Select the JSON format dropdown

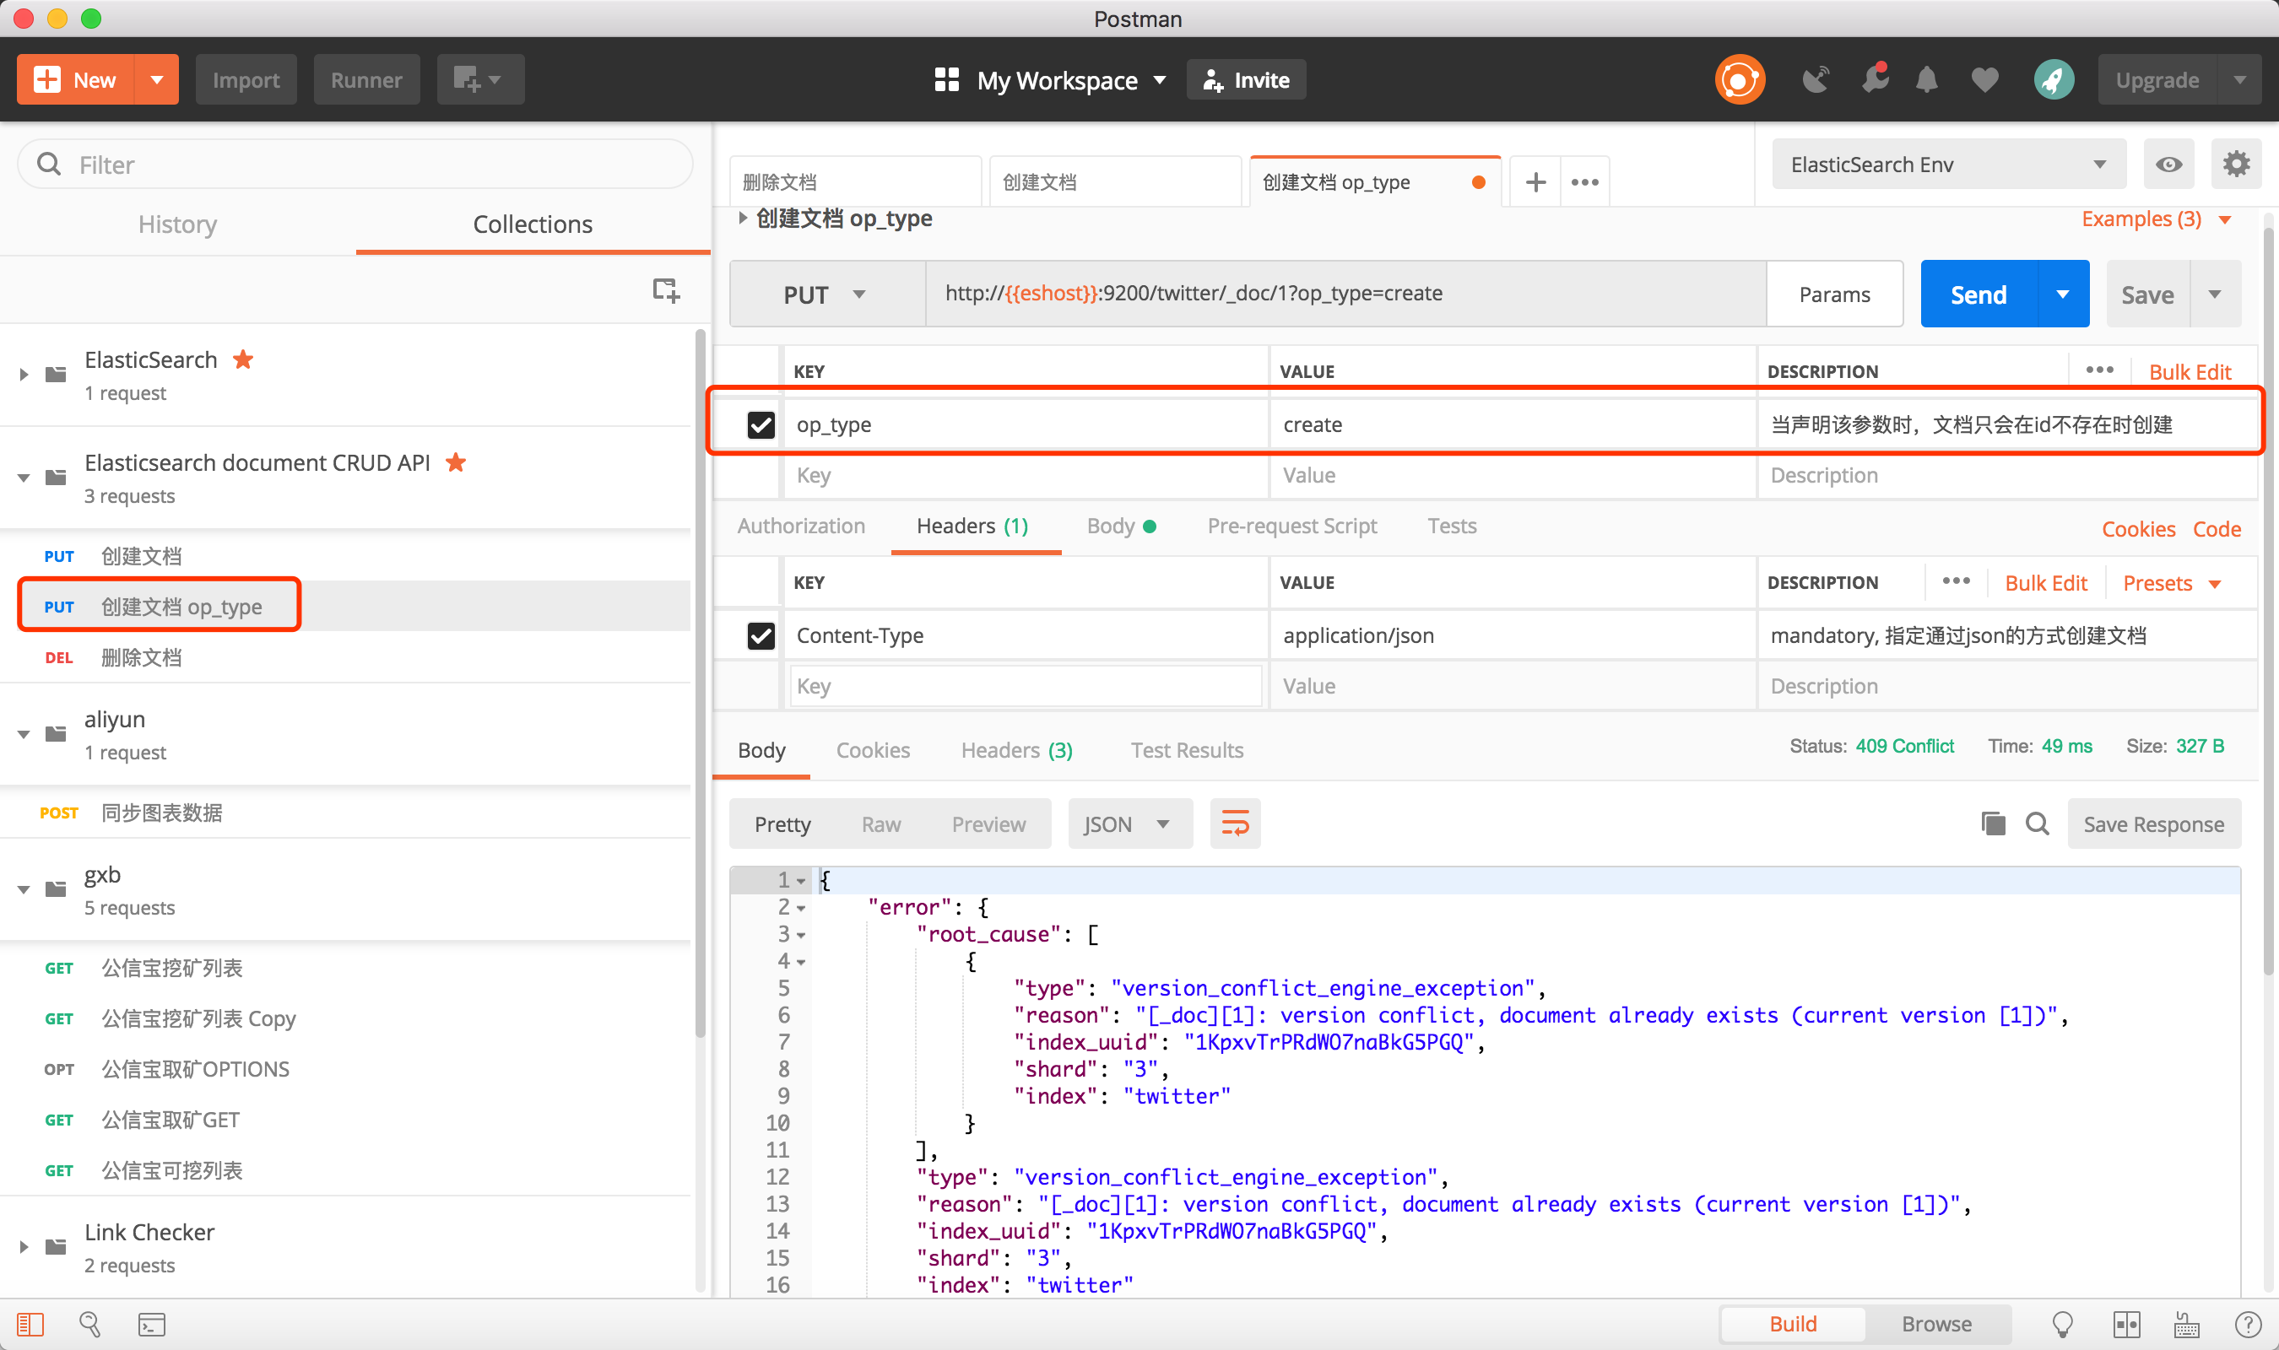click(1125, 823)
